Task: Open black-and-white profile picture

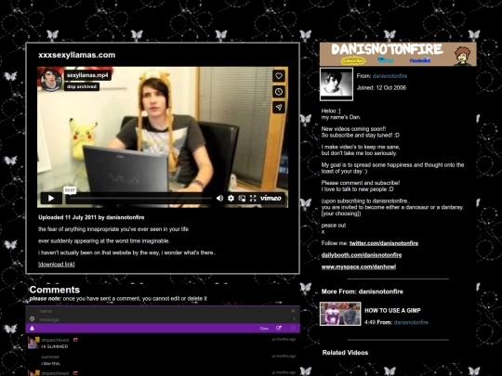Action: [x=337, y=84]
